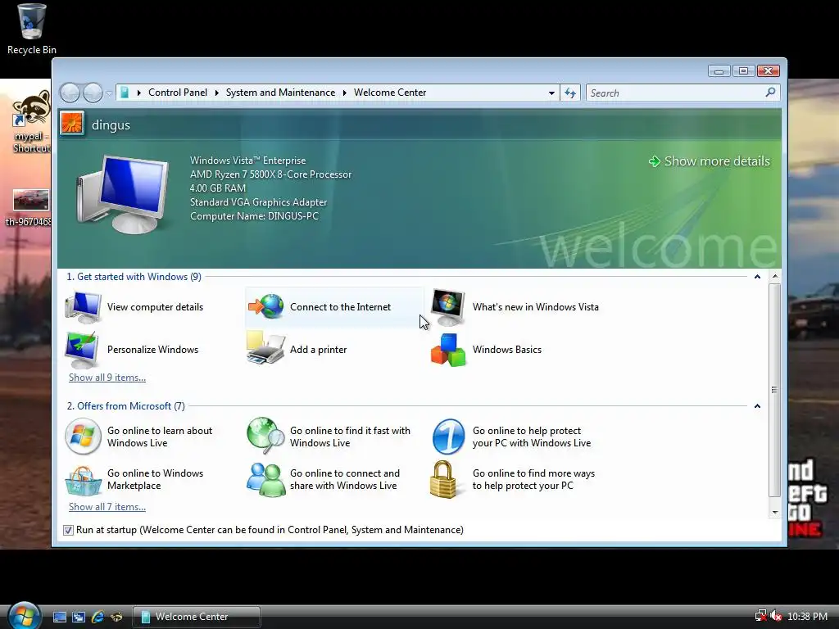Image resolution: width=839 pixels, height=629 pixels.
Task: Open the Windows Start orb
Action: point(25,616)
